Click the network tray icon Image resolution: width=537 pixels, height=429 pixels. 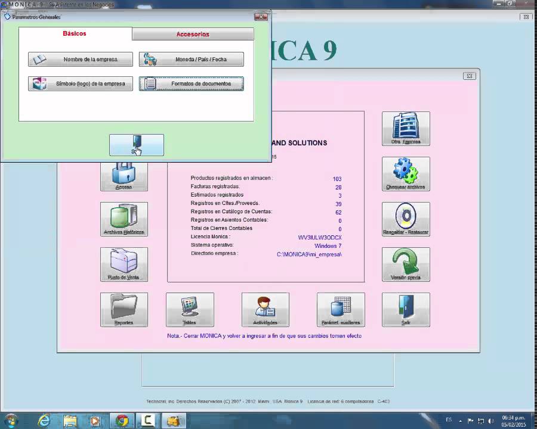[481, 421]
